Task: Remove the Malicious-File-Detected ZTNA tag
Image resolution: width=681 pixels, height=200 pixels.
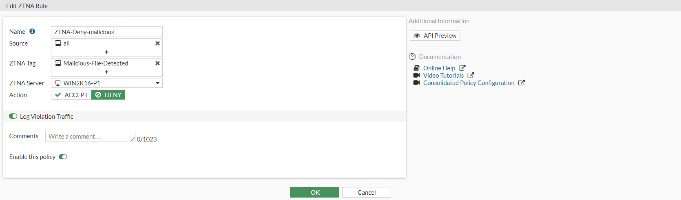Action: coord(157,63)
